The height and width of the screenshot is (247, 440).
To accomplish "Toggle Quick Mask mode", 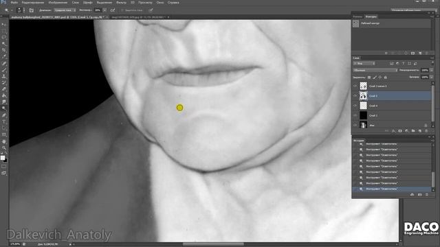I will click(4, 167).
